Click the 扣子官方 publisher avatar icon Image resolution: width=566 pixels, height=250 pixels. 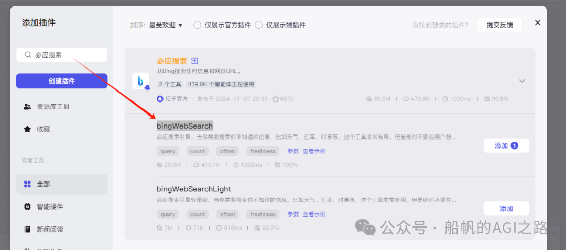point(160,99)
